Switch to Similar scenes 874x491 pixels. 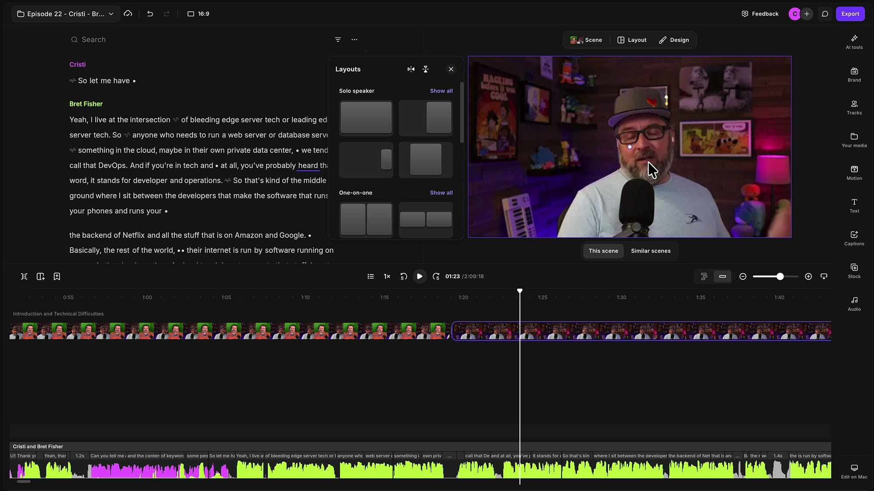coord(650,251)
